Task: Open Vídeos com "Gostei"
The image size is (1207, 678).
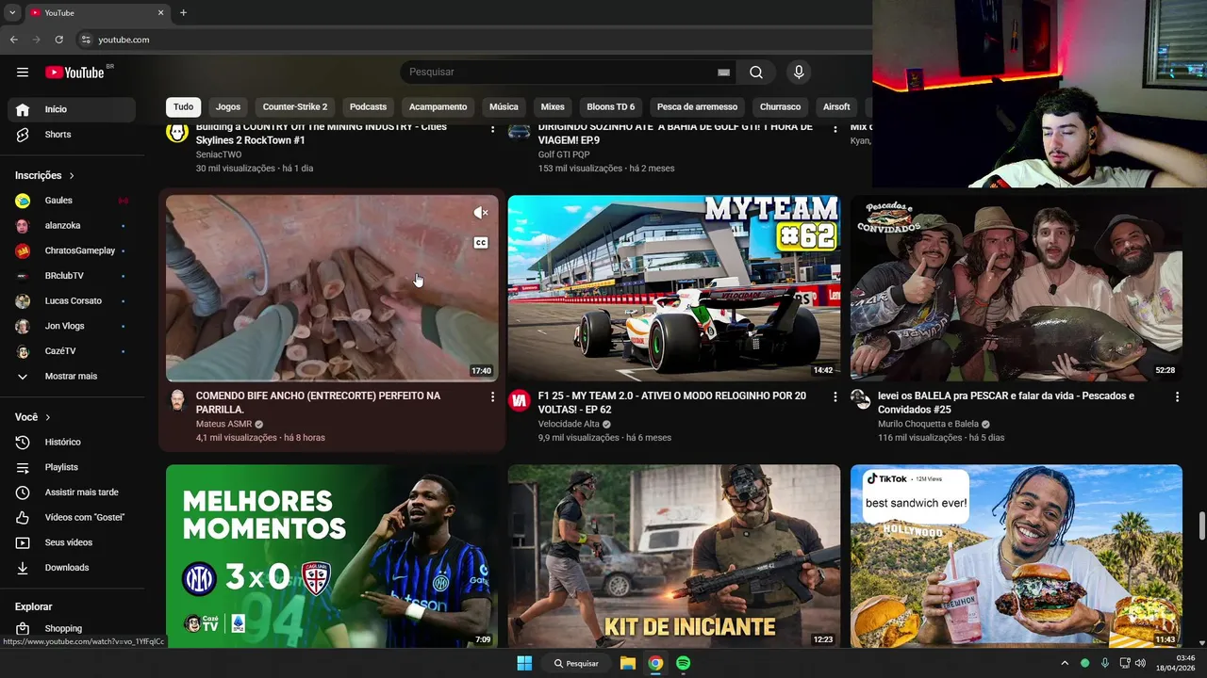Action: 72,517
